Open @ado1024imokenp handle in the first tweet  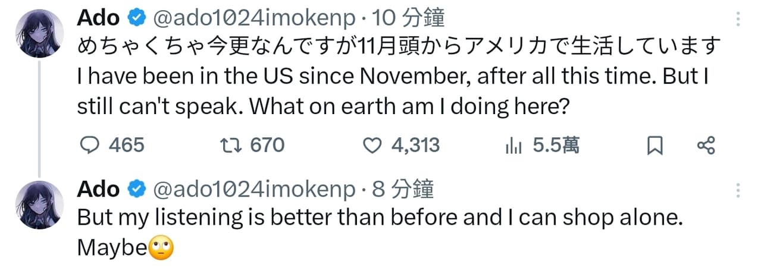coord(254,19)
